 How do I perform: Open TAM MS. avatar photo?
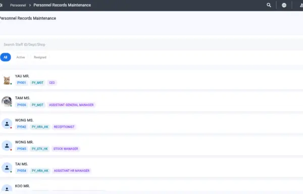7,102
